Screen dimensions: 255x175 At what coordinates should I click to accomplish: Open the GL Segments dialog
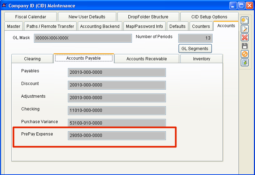(x=195, y=49)
